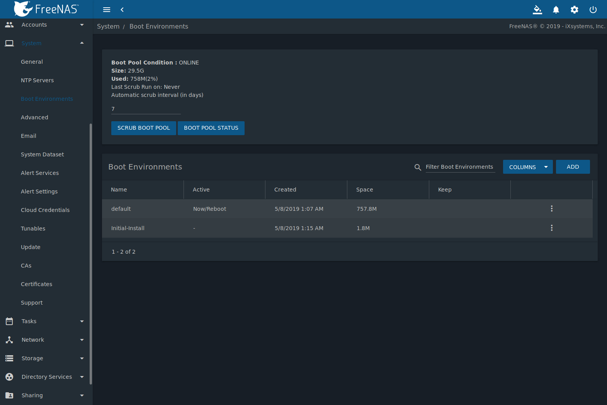Viewport: 607px width, 405px height.
Task: Open CAs page
Action: 26,266
